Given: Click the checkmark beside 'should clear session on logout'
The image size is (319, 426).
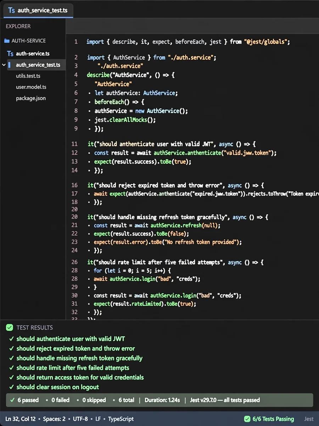Looking at the screenshot, I should tap(12, 387).
